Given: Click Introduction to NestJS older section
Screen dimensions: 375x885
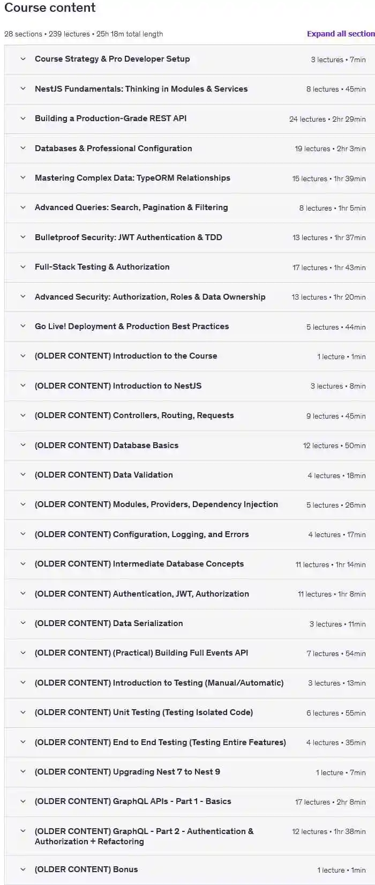Looking at the screenshot, I should (118, 386).
